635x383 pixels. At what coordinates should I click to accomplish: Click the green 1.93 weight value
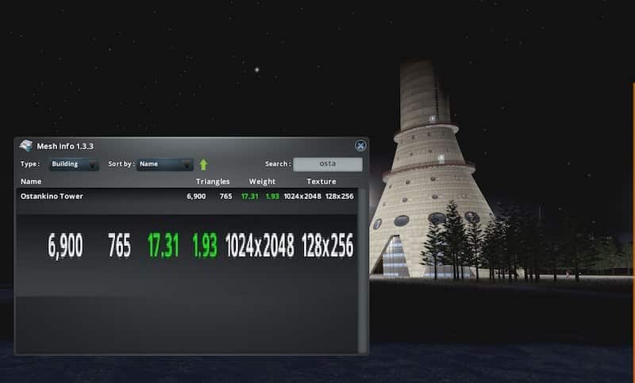pos(272,196)
